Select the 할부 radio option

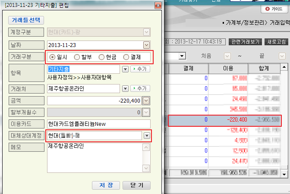[x=77, y=57]
